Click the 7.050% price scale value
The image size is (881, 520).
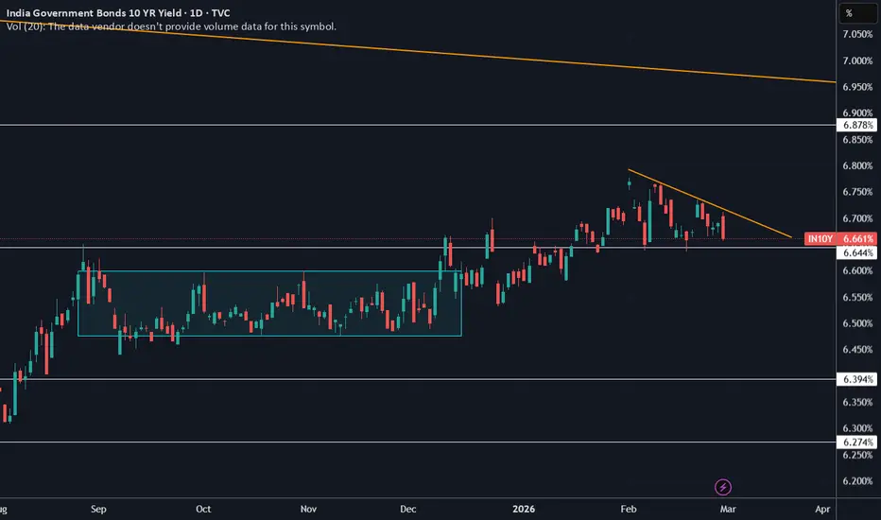click(857, 34)
